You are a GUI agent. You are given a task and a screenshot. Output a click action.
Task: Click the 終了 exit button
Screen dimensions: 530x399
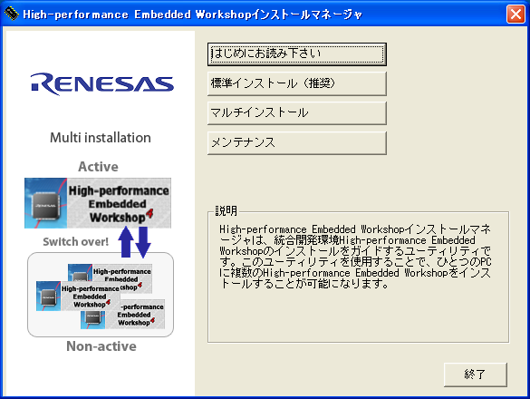(x=476, y=375)
